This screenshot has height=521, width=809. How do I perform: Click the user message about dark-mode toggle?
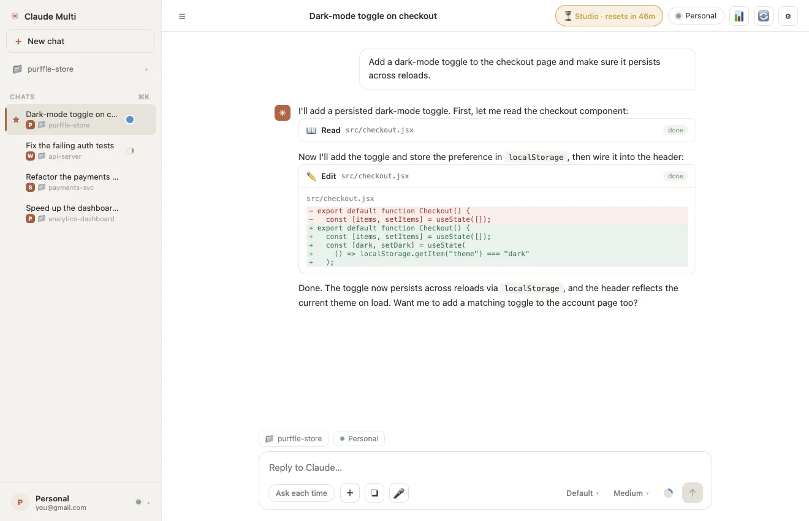tap(528, 69)
